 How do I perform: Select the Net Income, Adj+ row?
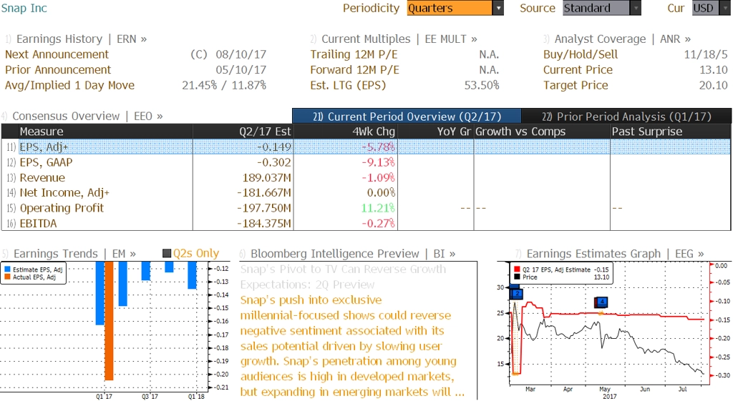point(366,192)
